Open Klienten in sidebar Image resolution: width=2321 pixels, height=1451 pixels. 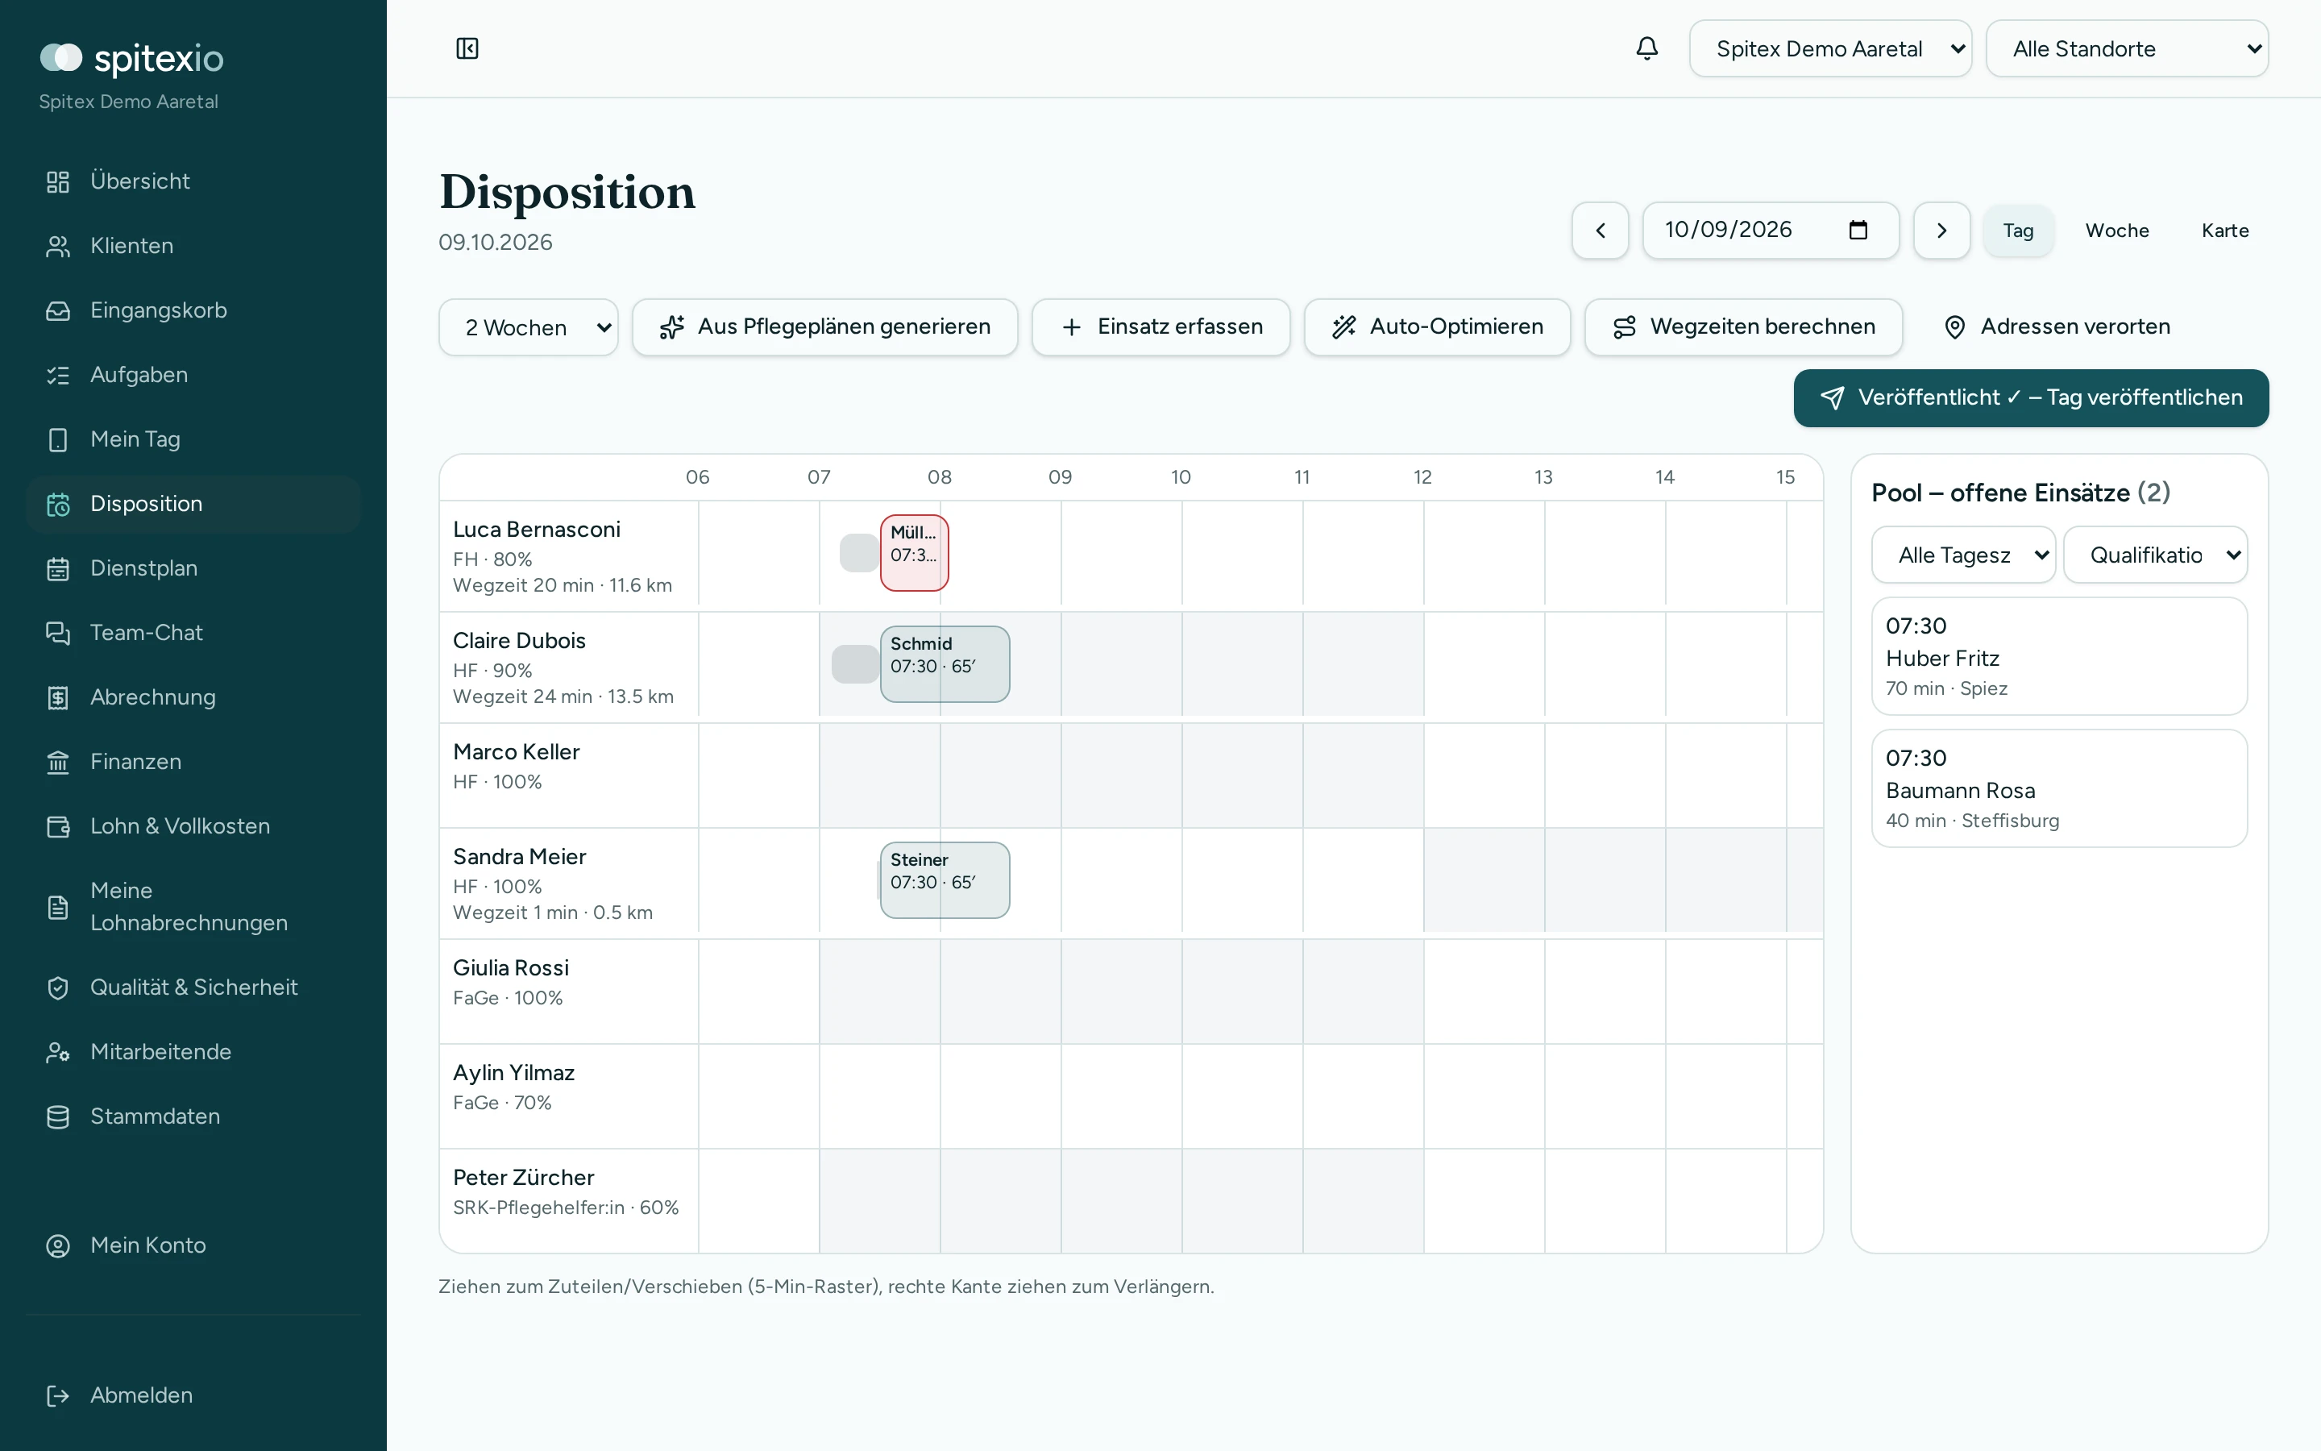(x=193, y=246)
